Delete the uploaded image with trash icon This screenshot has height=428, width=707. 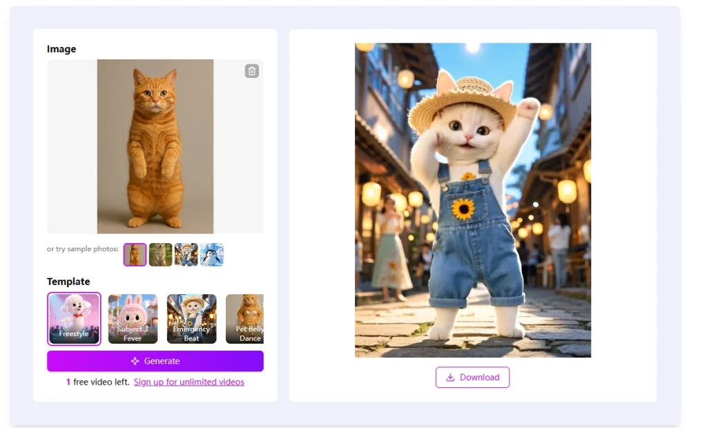(x=251, y=71)
